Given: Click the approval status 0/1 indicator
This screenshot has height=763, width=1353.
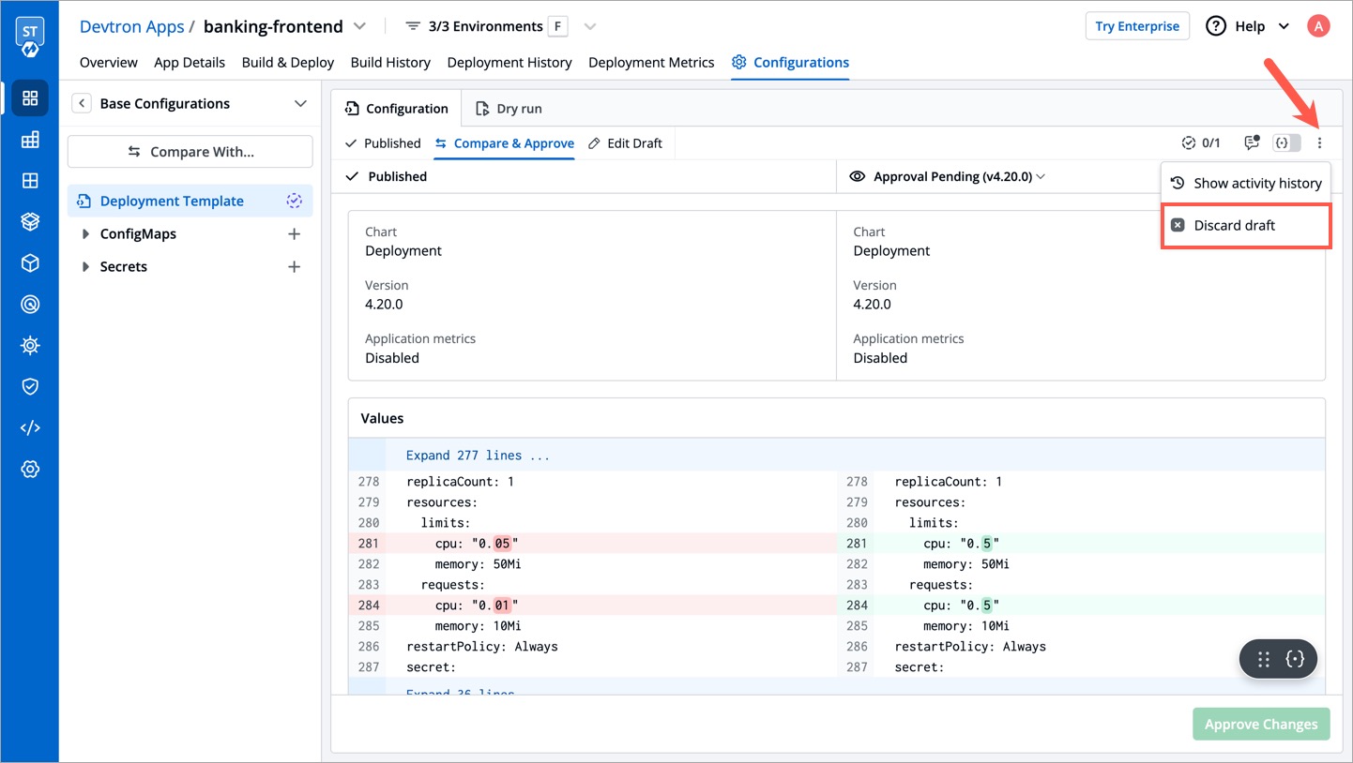Looking at the screenshot, I should pos(1201,143).
